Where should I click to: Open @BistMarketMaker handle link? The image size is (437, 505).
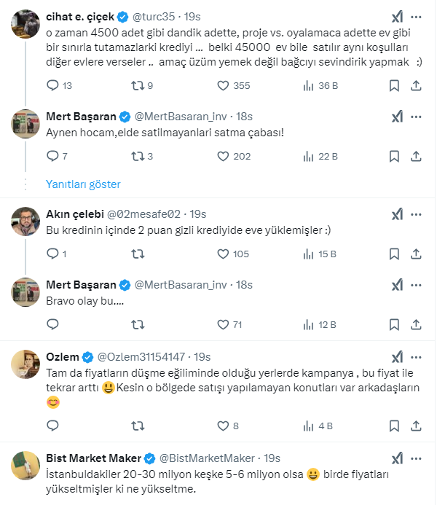coord(207,458)
